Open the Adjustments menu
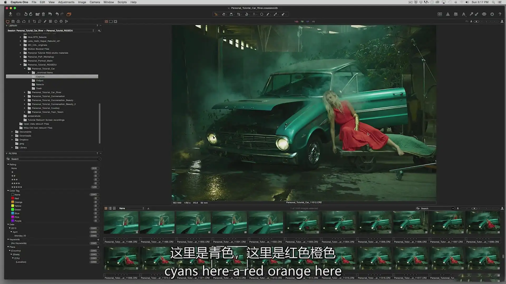Viewport: 506px width, 284px height. coord(66,2)
